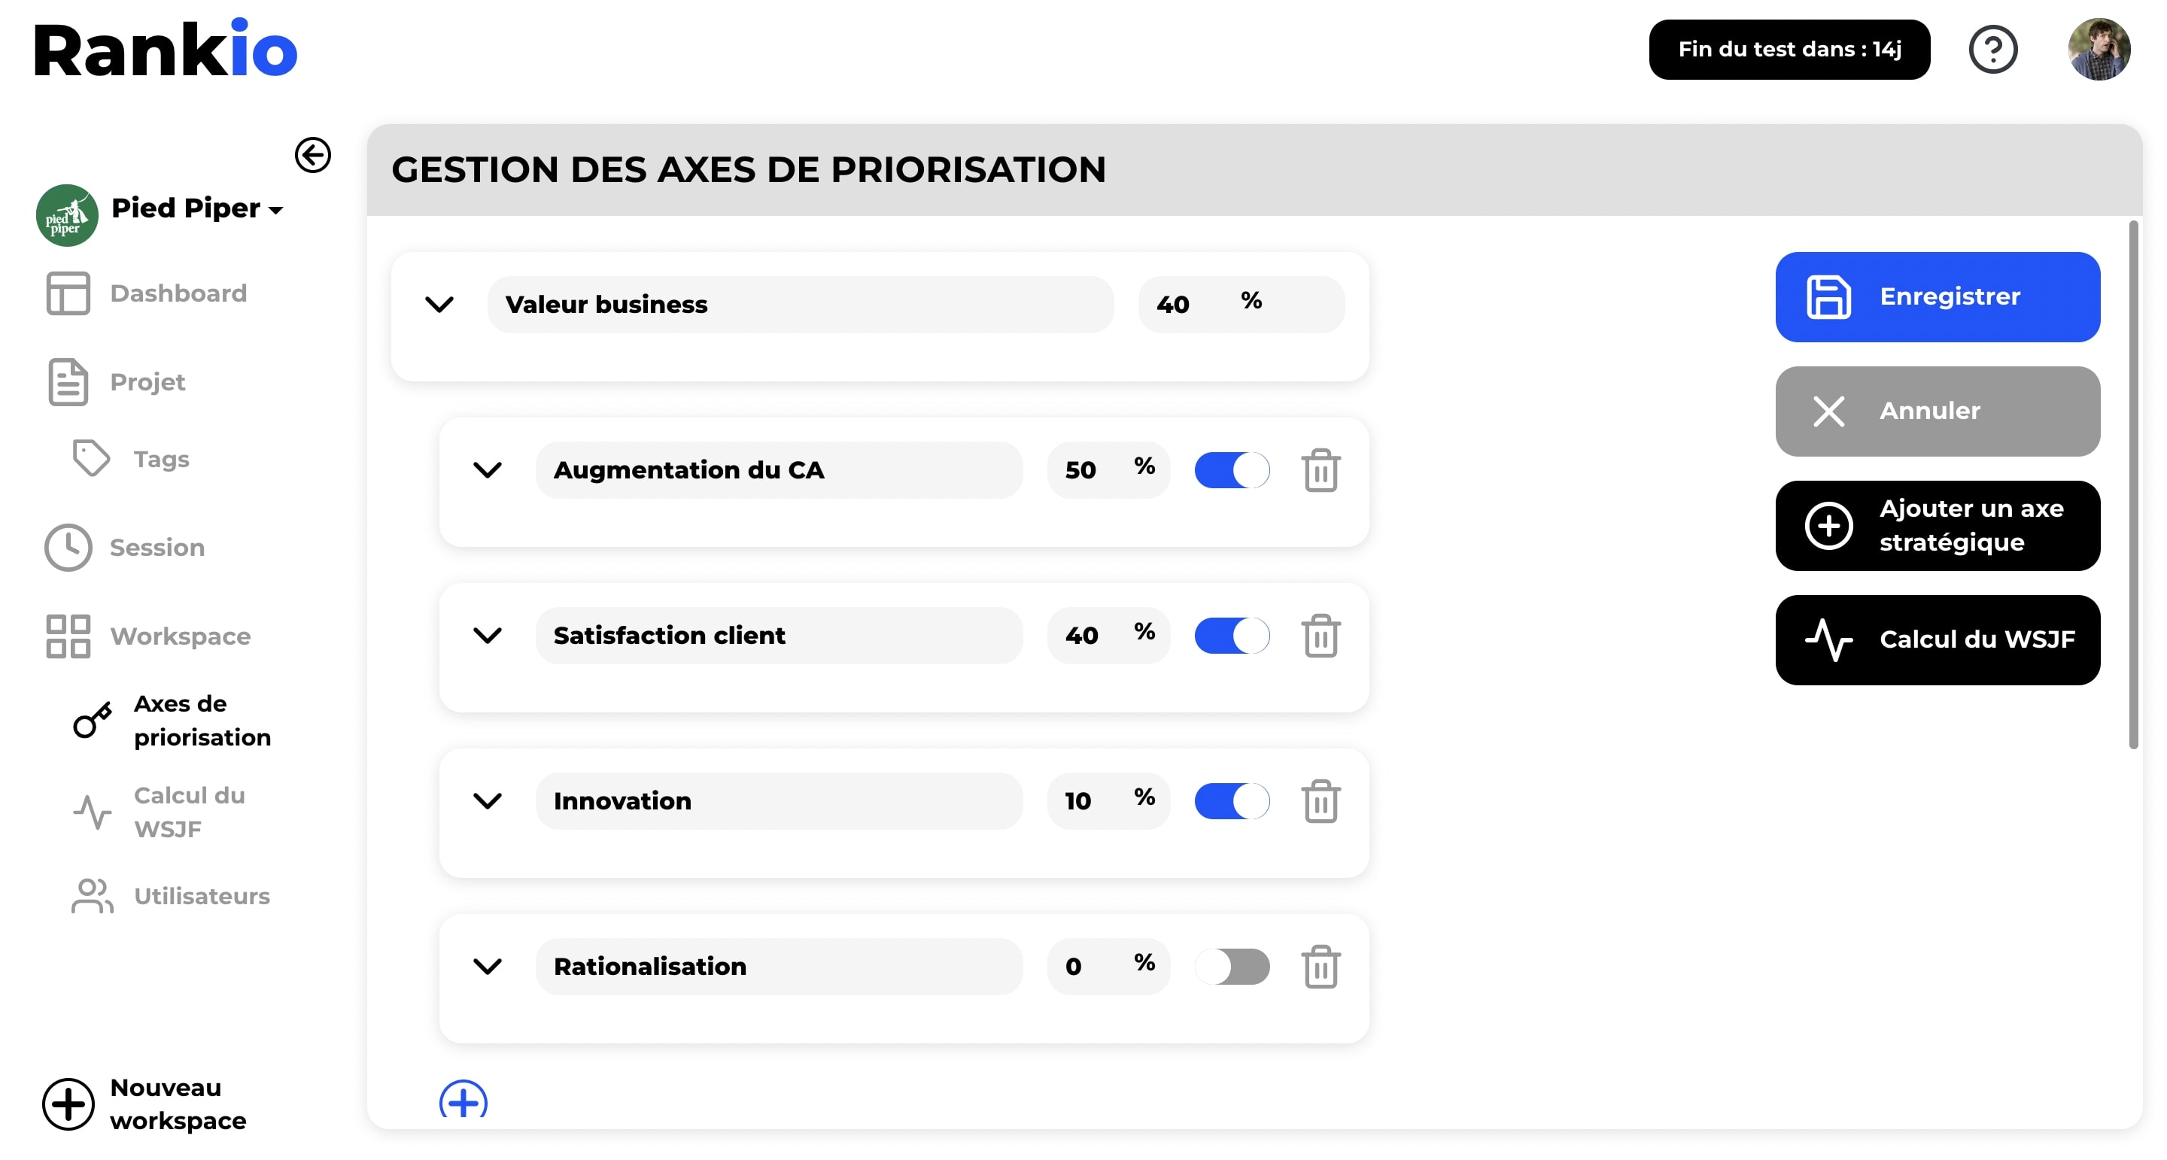Image resolution: width=2167 pixels, height=1160 pixels.
Task: Click the main panel vertical scrollbar
Action: pos(2132,484)
